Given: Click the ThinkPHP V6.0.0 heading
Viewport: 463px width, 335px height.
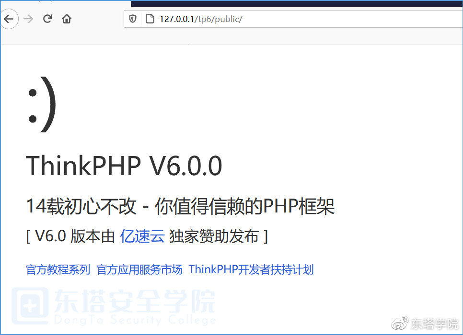Looking at the screenshot, I should click(x=124, y=166).
